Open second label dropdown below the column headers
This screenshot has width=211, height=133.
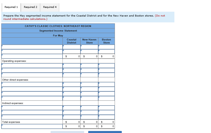coord(32,52)
